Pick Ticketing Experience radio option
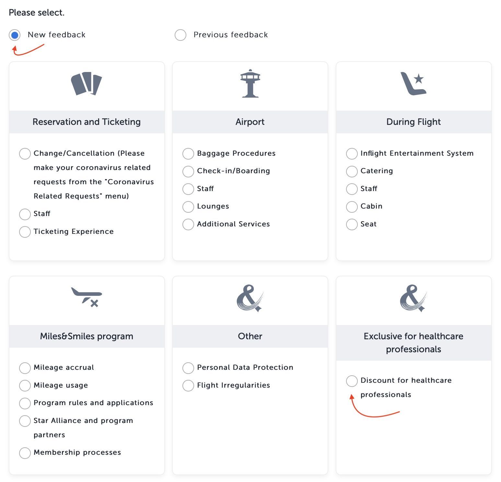 coord(25,232)
